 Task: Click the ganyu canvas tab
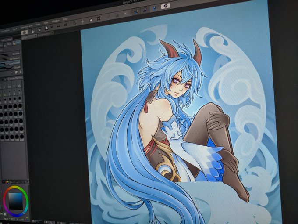coord(29,37)
